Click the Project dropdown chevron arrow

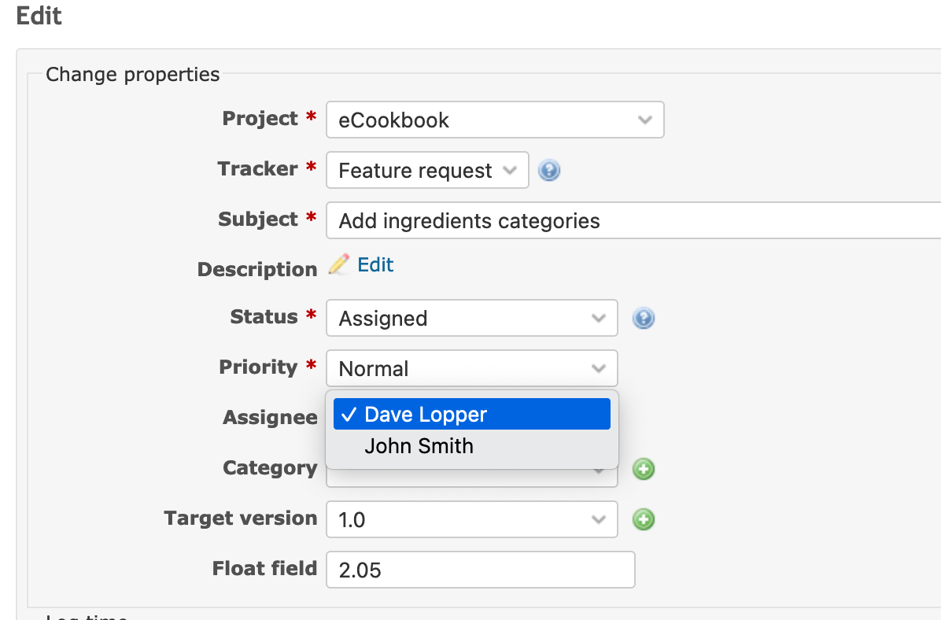(x=645, y=120)
